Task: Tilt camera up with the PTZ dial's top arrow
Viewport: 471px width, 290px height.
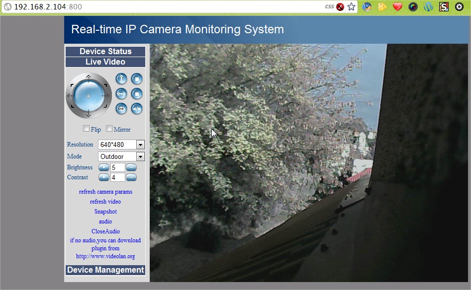Action: pyautogui.click(x=89, y=77)
